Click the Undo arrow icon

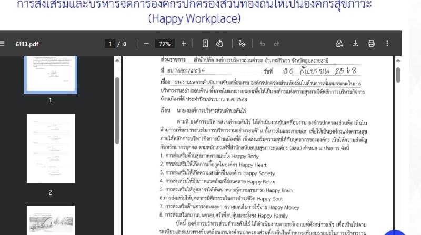(x=262, y=44)
